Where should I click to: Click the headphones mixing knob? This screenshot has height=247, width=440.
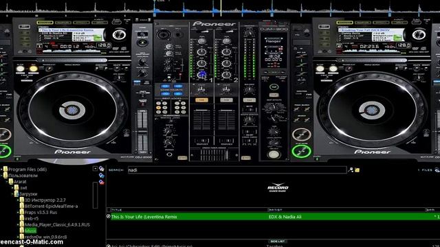(168, 130)
